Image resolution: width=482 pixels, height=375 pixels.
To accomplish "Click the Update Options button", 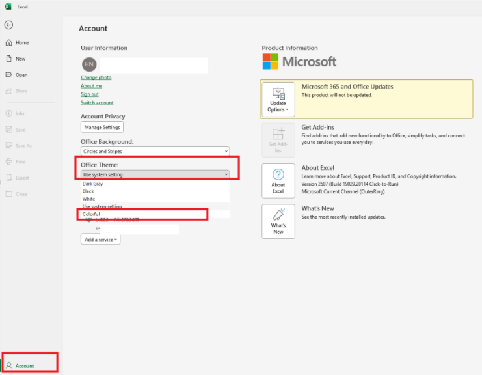I will 278,100.
